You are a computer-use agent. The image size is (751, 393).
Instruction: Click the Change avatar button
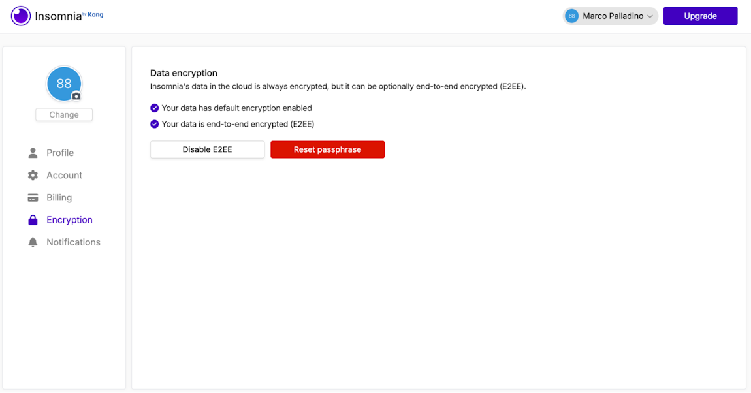pos(64,114)
